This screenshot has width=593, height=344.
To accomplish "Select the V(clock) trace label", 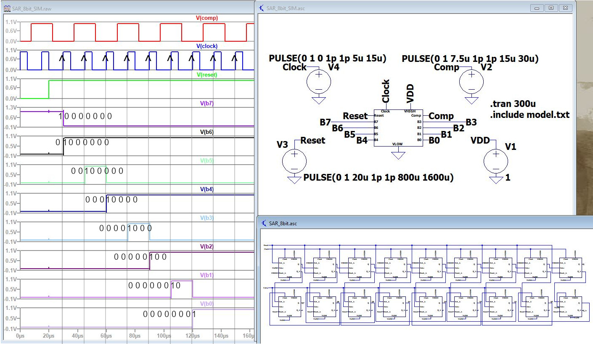I will 206,46.
